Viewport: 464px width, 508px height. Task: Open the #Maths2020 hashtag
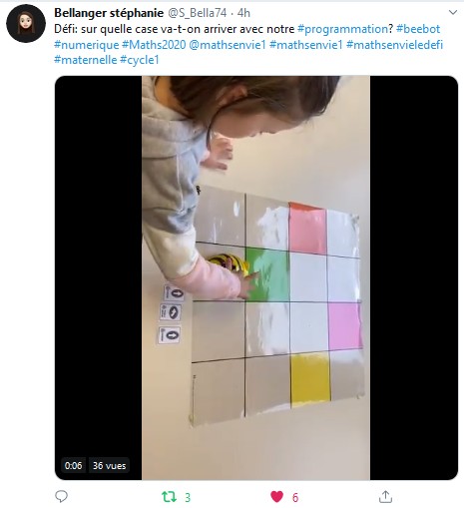click(x=154, y=45)
